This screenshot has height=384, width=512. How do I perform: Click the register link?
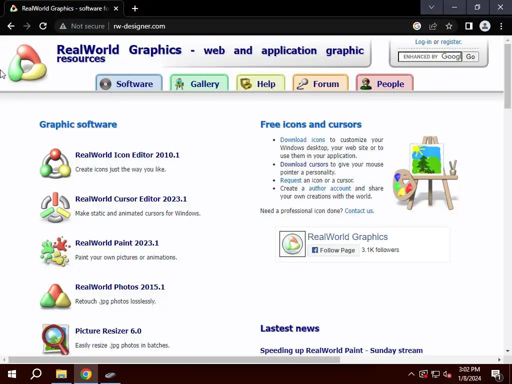tap(451, 42)
